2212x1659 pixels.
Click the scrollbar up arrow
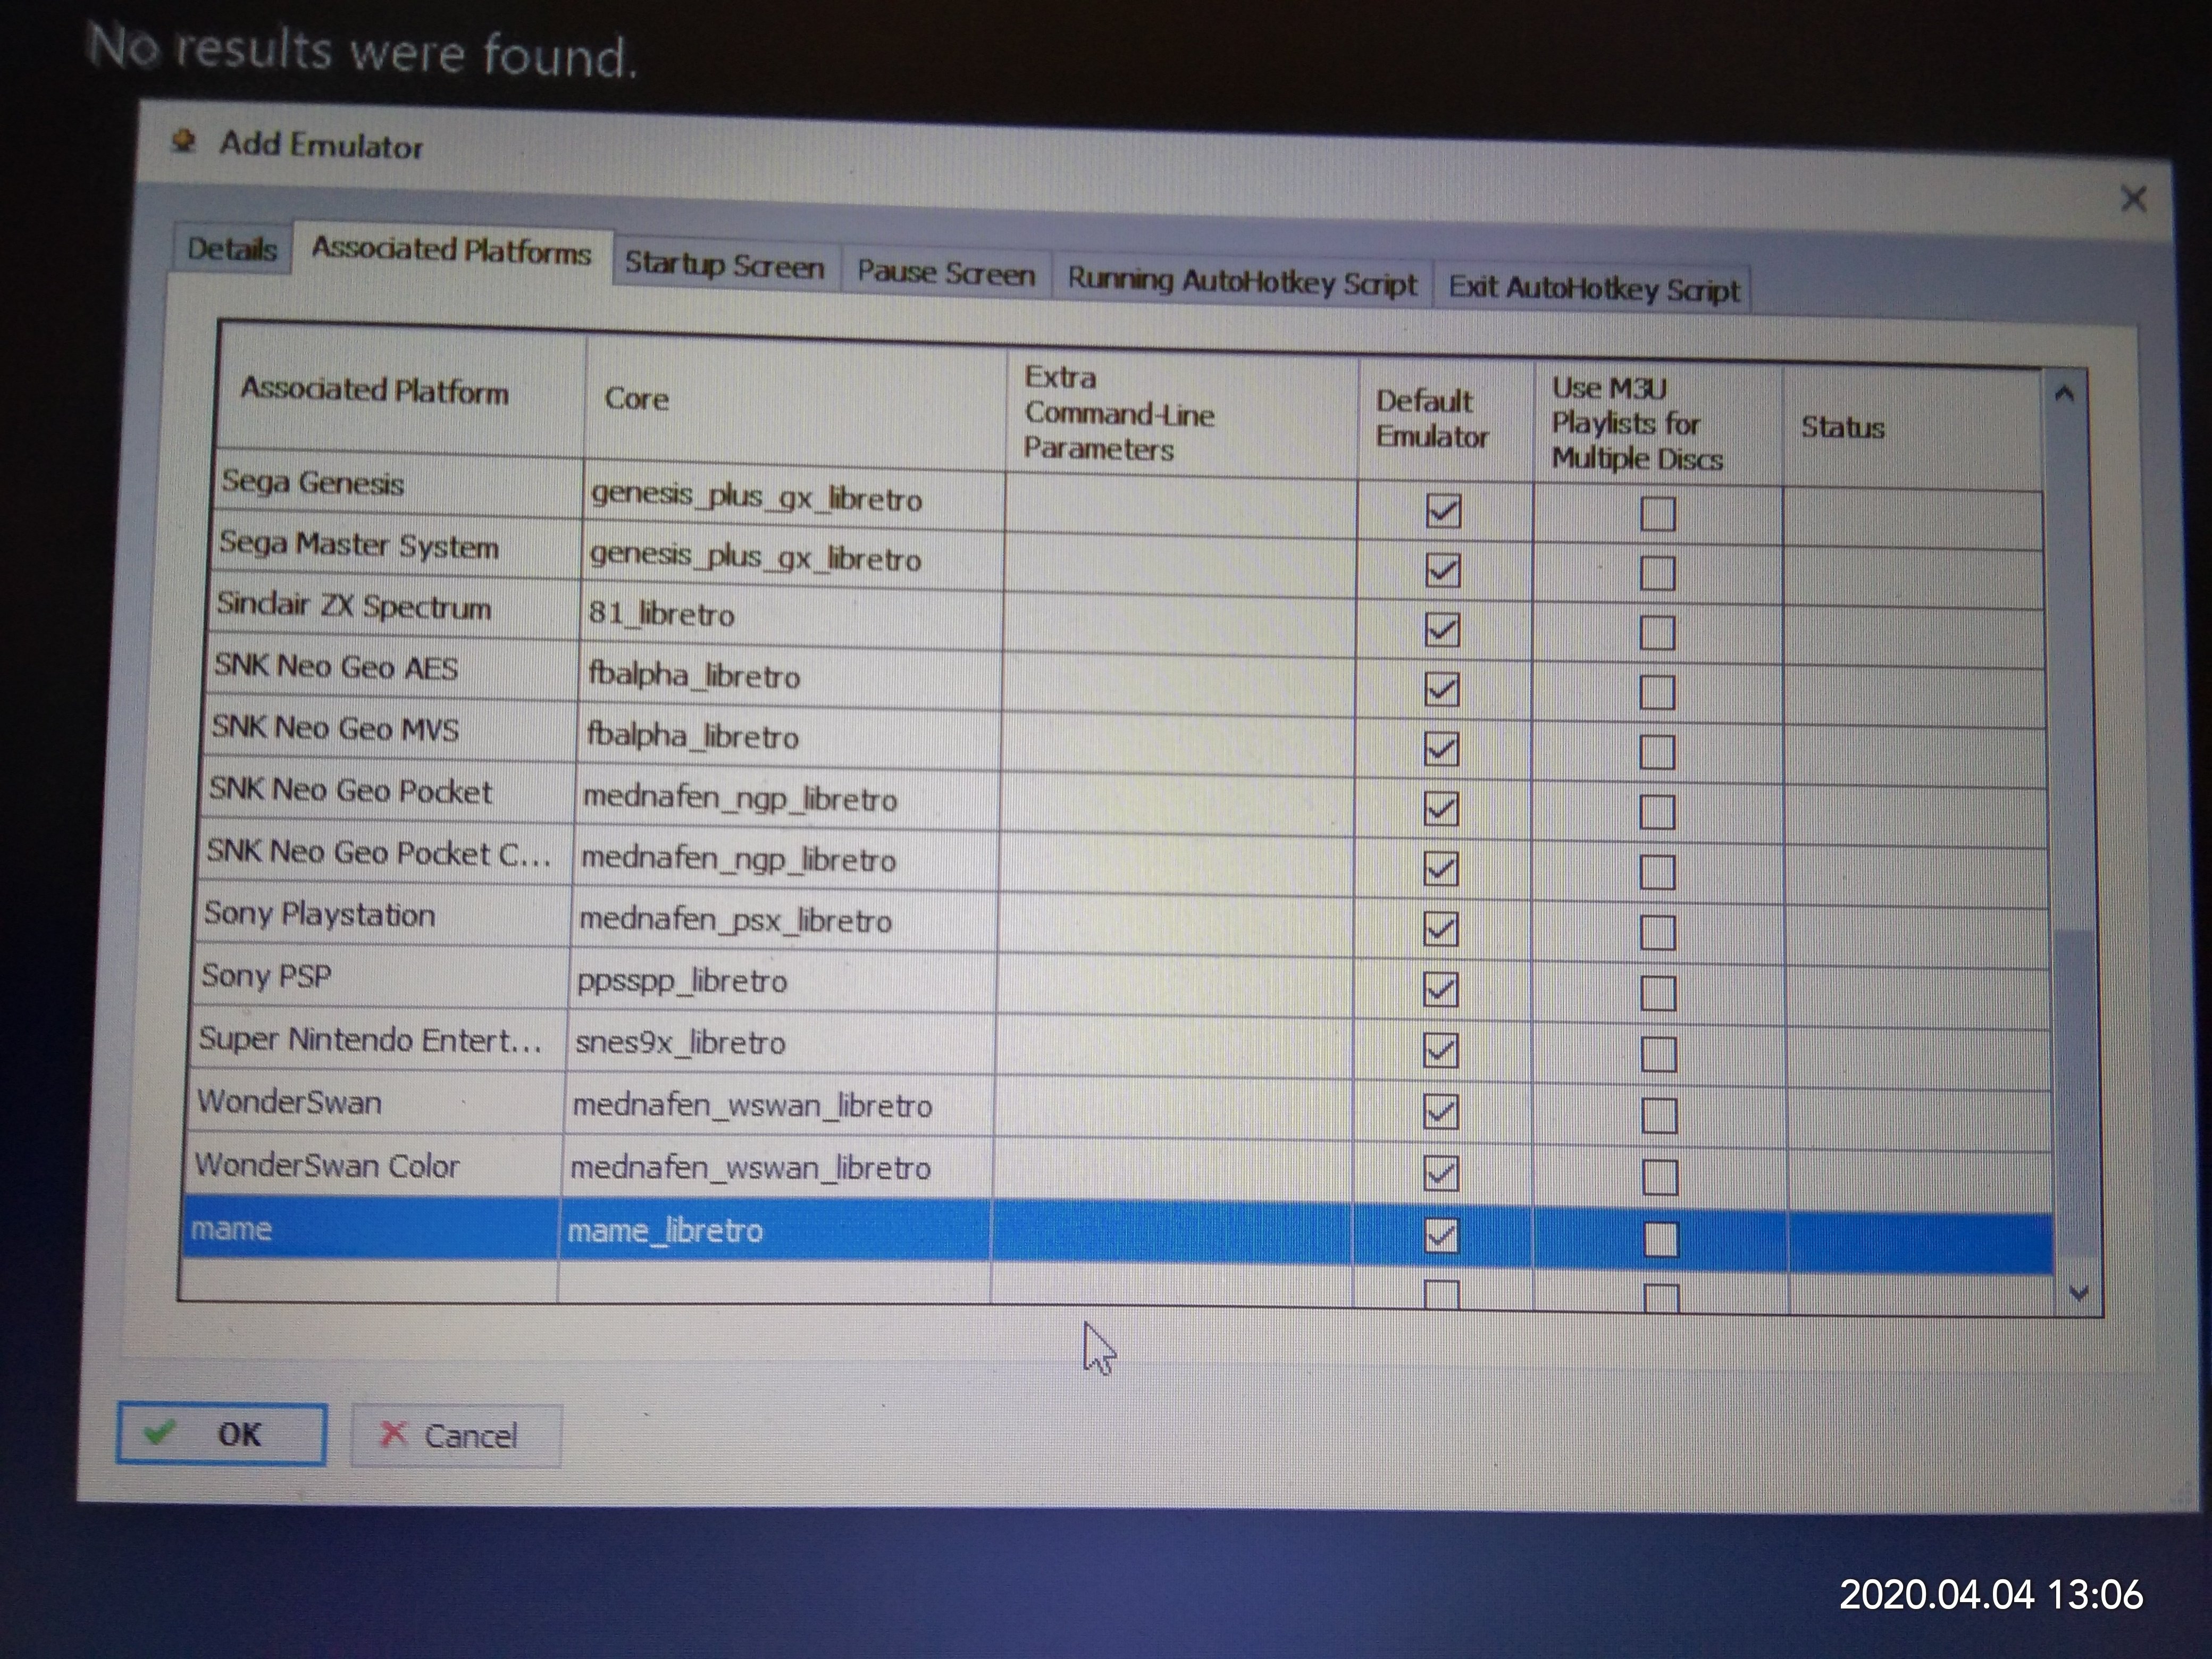(x=2064, y=395)
